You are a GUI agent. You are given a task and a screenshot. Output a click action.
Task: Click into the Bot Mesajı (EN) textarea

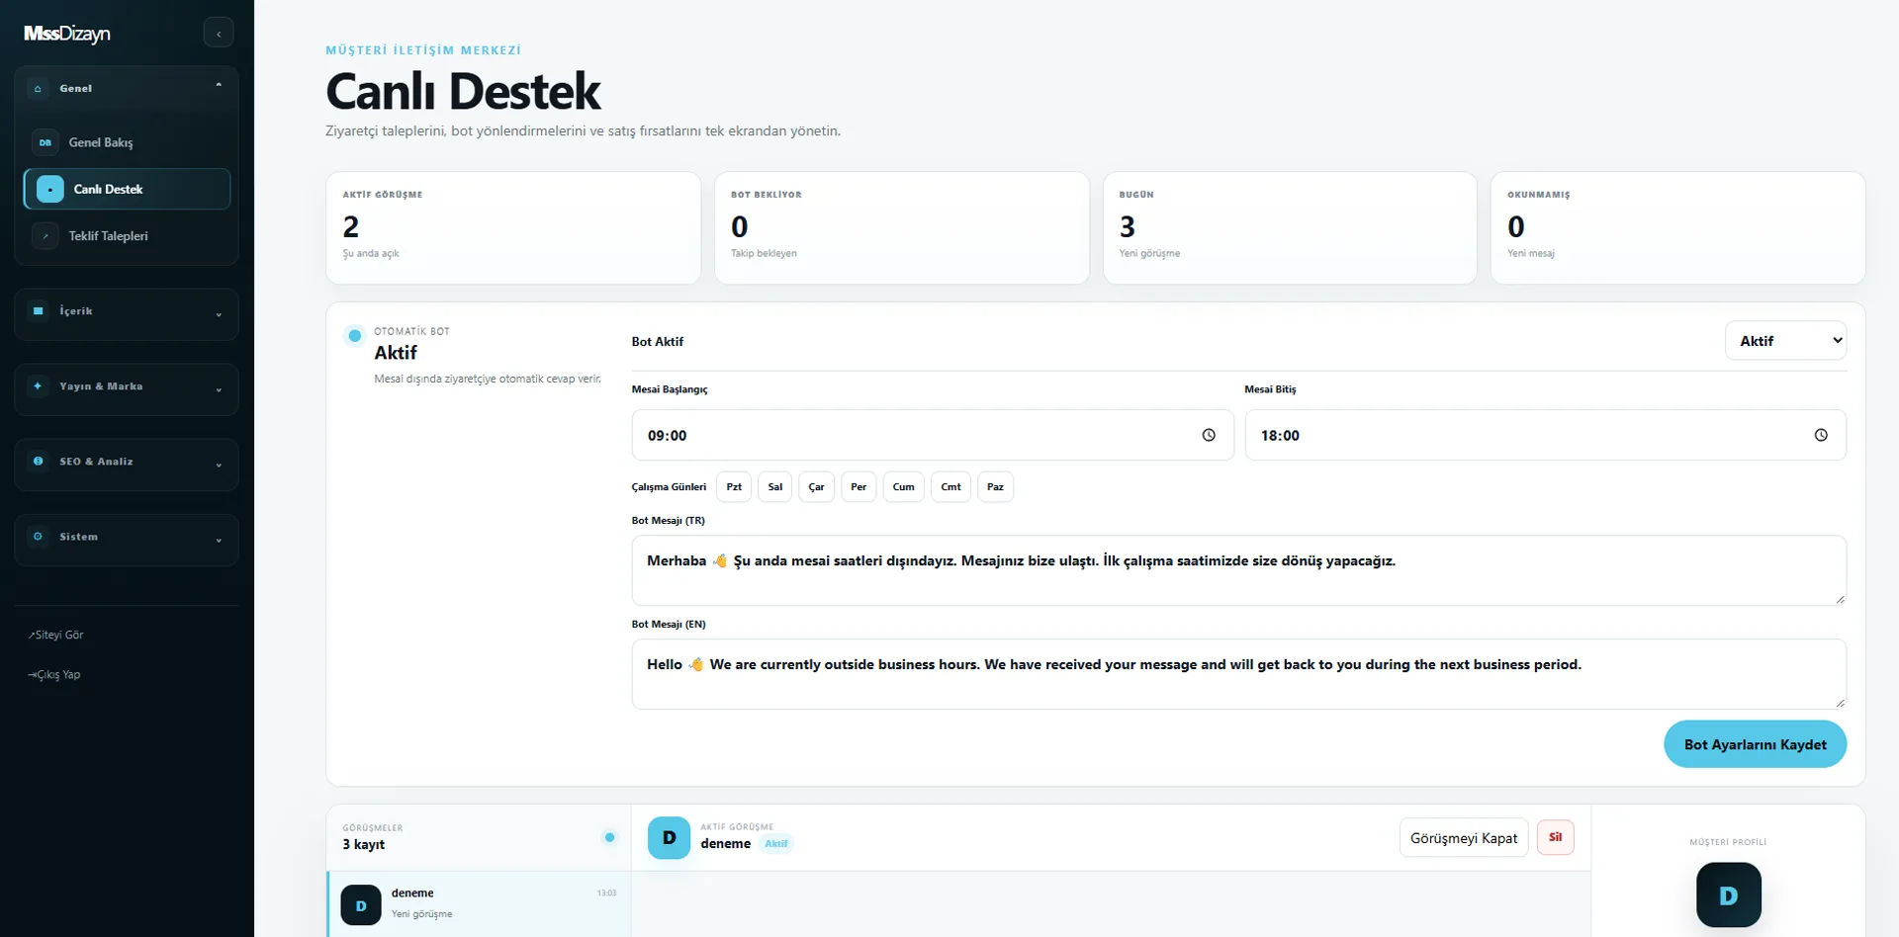(x=1238, y=674)
